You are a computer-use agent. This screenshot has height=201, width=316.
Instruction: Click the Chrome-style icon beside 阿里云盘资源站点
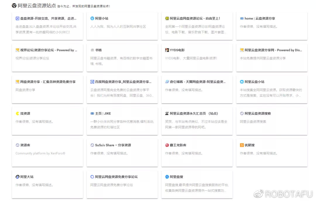14,6
